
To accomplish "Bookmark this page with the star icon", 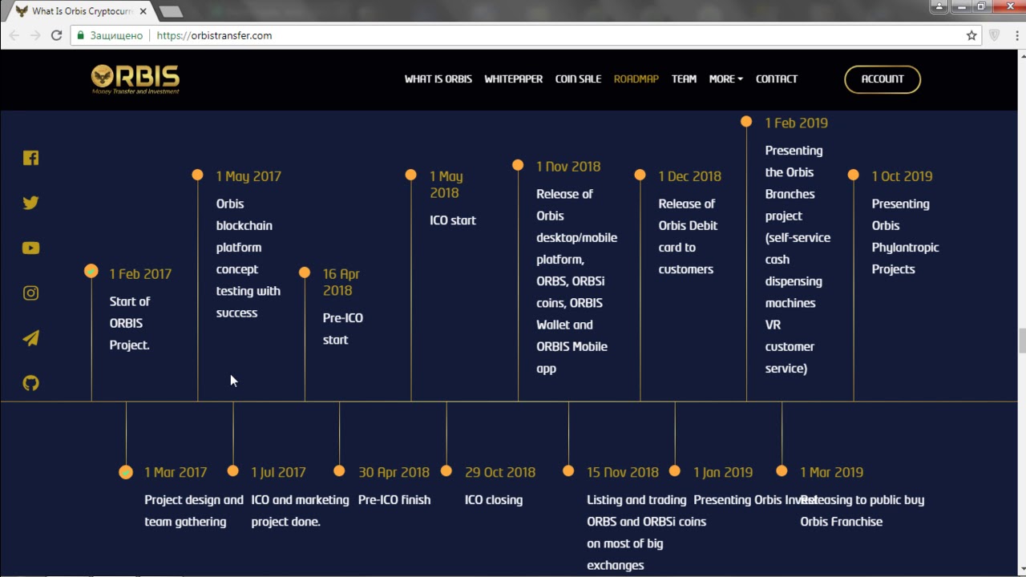I will (x=971, y=35).
